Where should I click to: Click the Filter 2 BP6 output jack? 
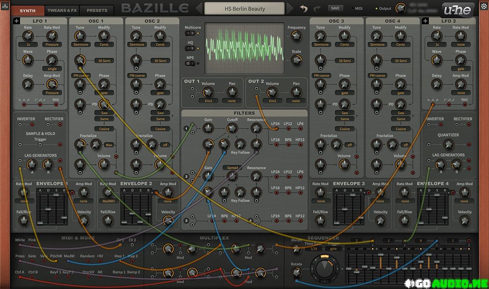[288, 193]
